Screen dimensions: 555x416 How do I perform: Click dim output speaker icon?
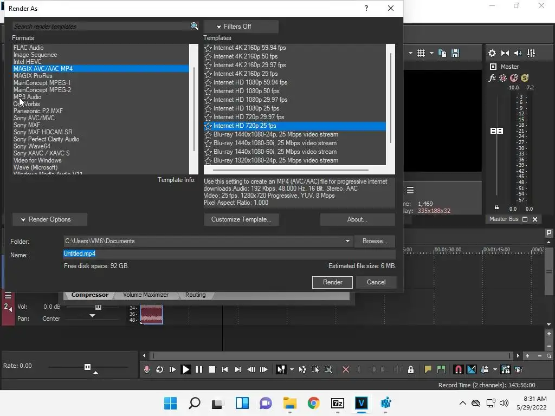point(518,53)
